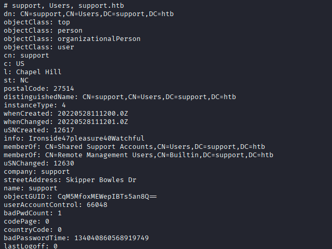This screenshot has width=332, height=249.
Task: Click the Remote Management Users memberOf line
Action: tap(138, 155)
